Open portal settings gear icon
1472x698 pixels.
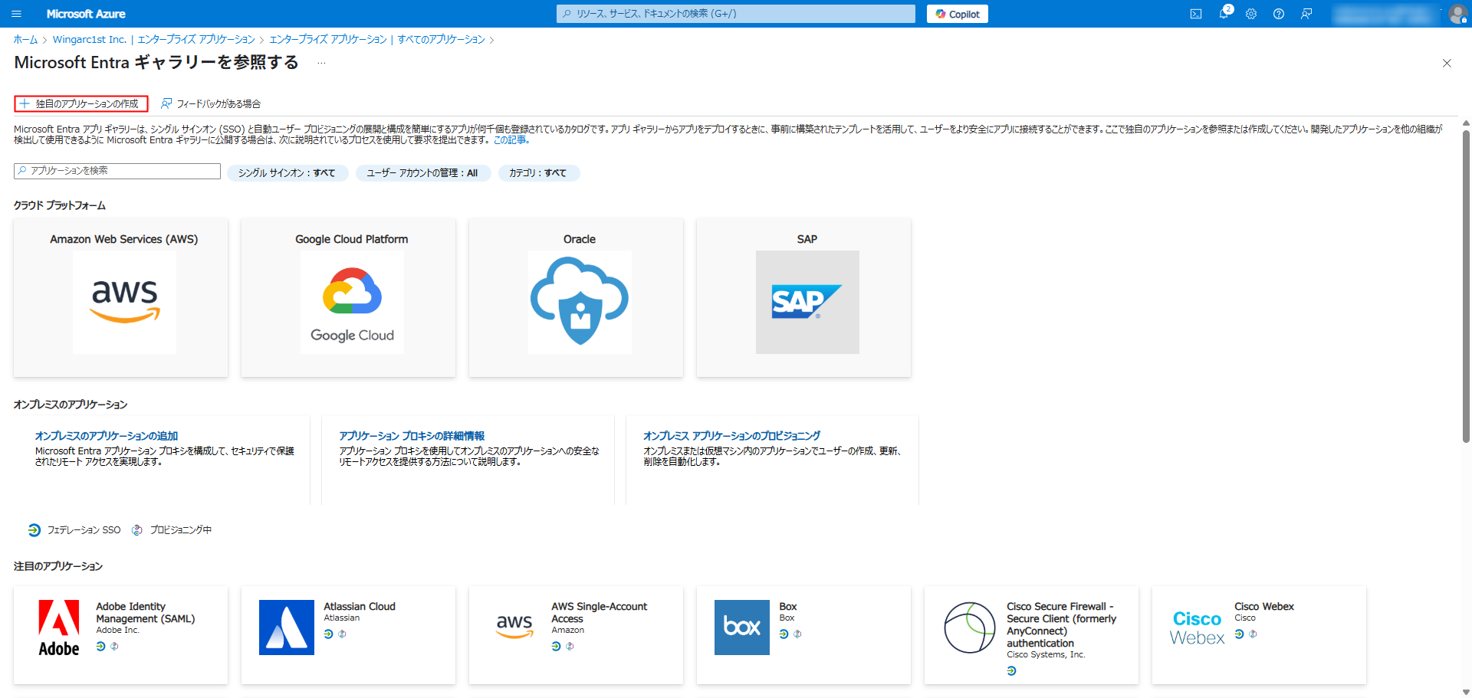[x=1251, y=14]
